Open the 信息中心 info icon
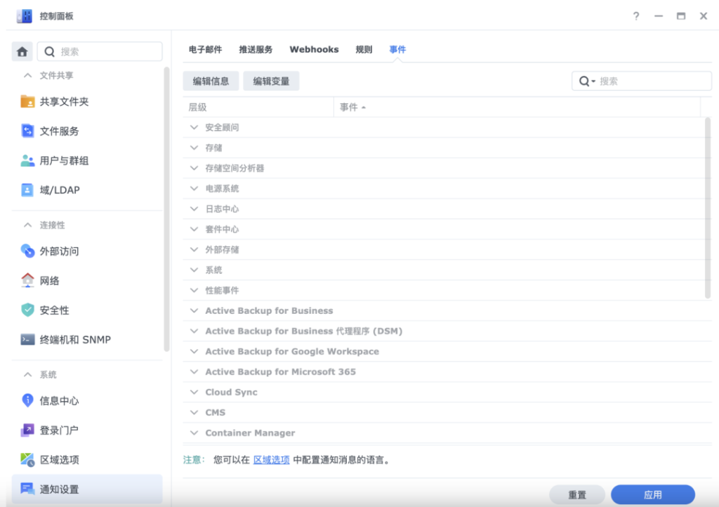 coord(27,401)
